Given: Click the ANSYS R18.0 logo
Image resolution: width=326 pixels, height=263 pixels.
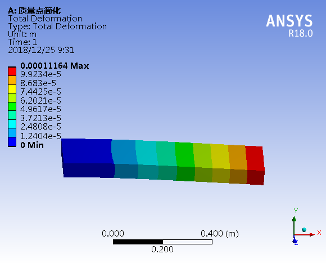Looking at the screenshot, I should [289, 25].
